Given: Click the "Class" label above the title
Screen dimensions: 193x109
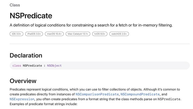Looking at the screenshot, I should coord(15,5).
